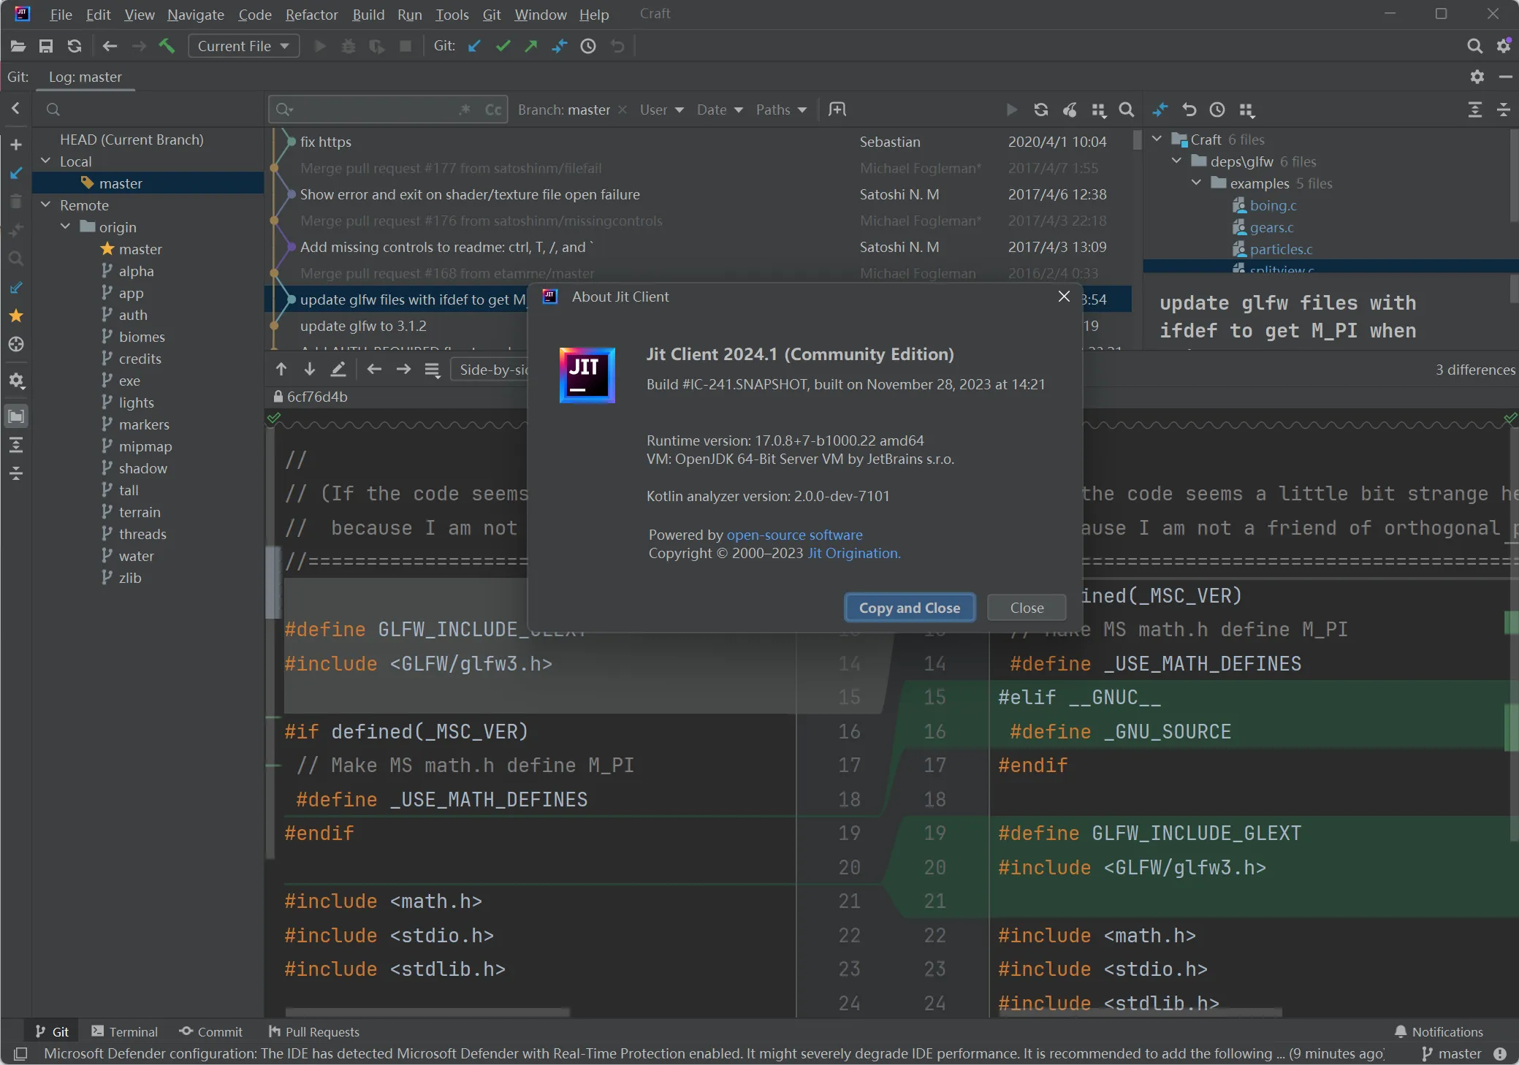Hide the Git tool window with minus icon
Viewport: 1519px width, 1065px height.
[1505, 77]
